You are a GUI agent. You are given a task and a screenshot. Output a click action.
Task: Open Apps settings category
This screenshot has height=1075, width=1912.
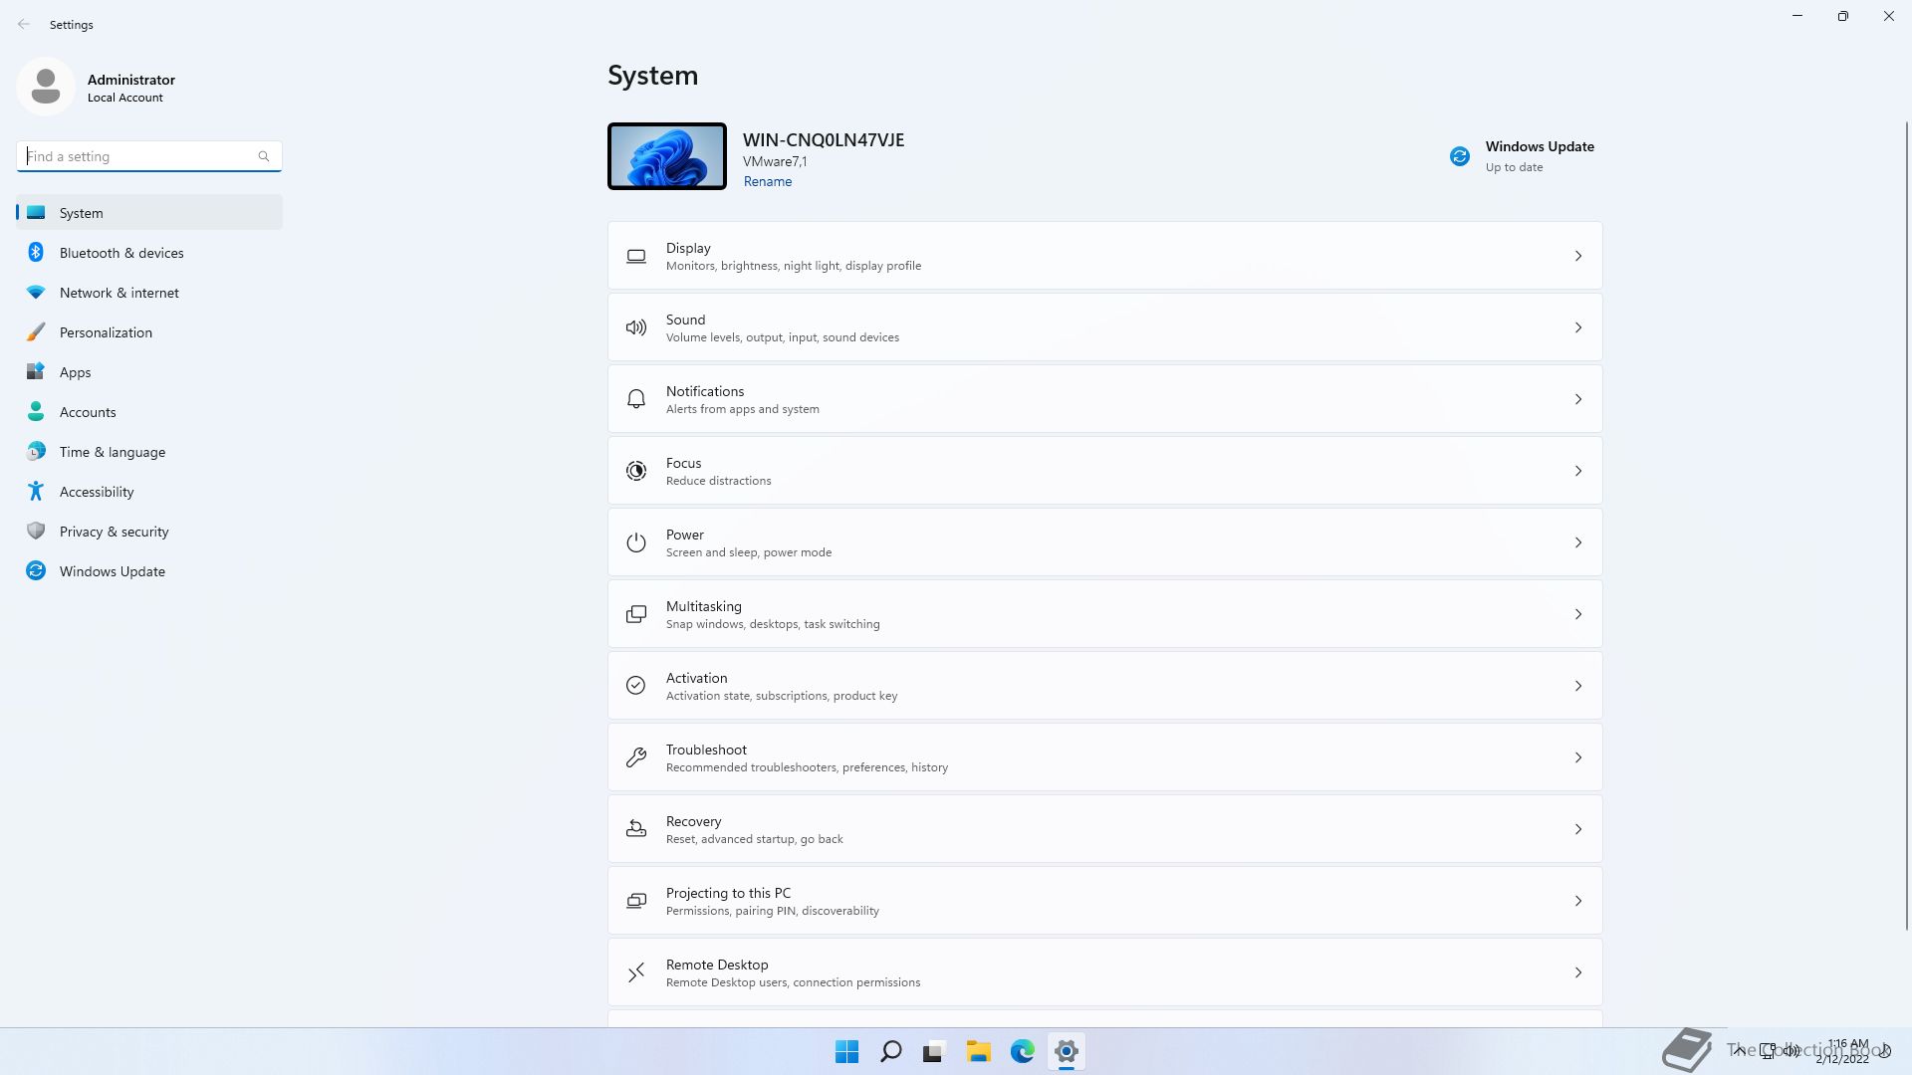[149, 372]
